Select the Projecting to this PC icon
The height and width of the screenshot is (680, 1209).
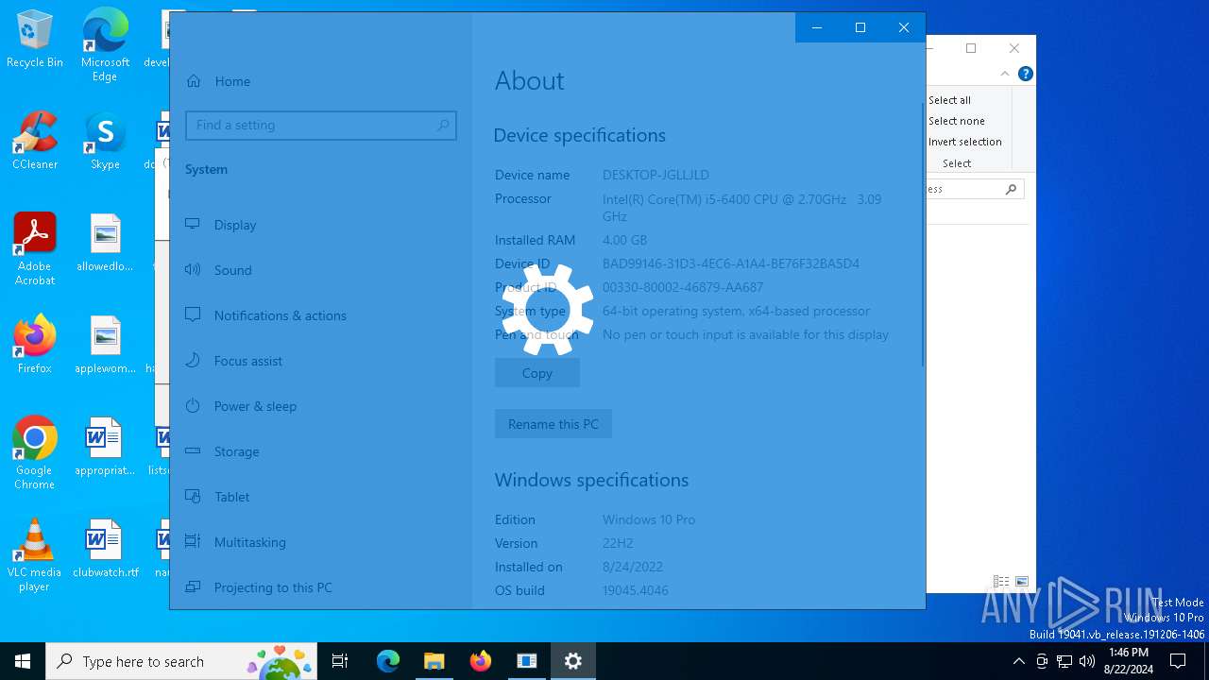click(193, 587)
